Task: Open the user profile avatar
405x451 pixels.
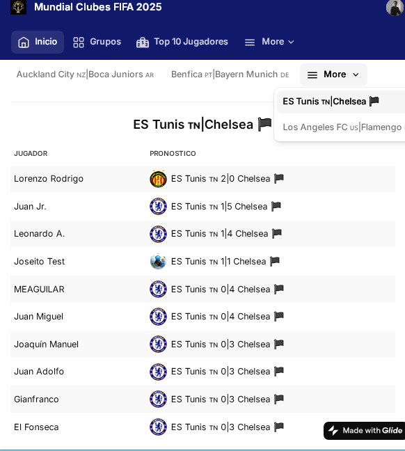Action: coord(395,8)
